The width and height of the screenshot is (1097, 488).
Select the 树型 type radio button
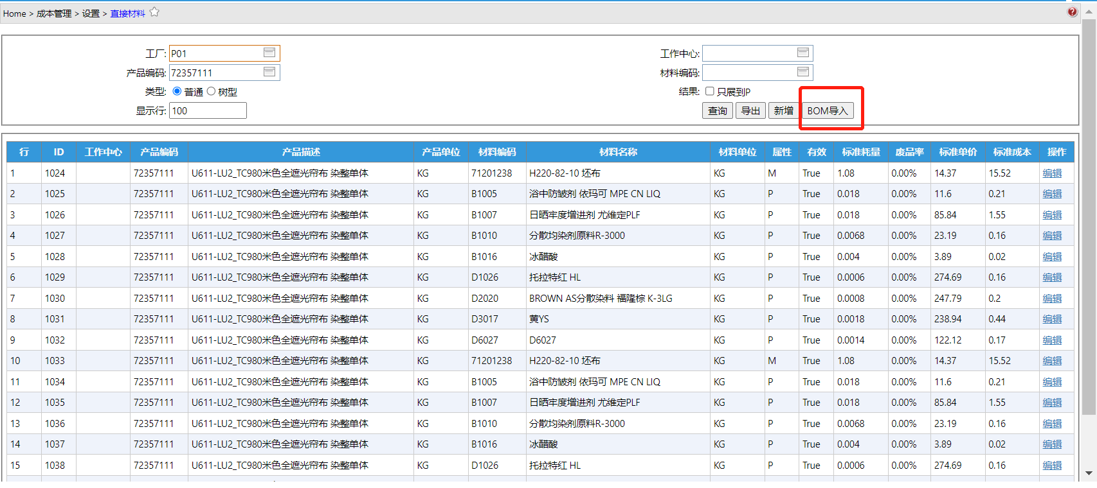[x=211, y=91]
